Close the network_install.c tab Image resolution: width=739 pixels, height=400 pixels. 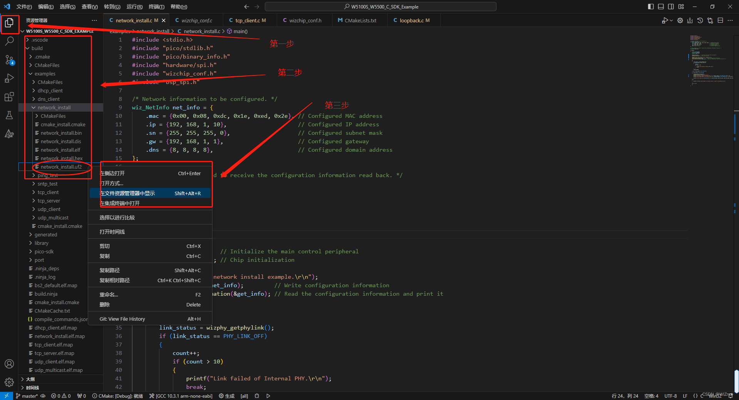click(x=164, y=20)
